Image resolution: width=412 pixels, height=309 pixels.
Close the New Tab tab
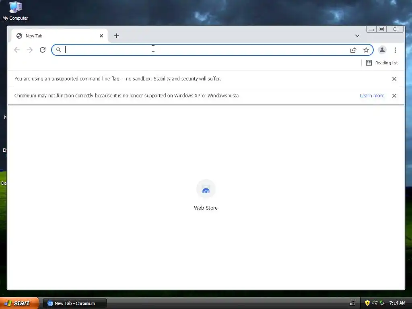pyautogui.click(x=101, y=36)
